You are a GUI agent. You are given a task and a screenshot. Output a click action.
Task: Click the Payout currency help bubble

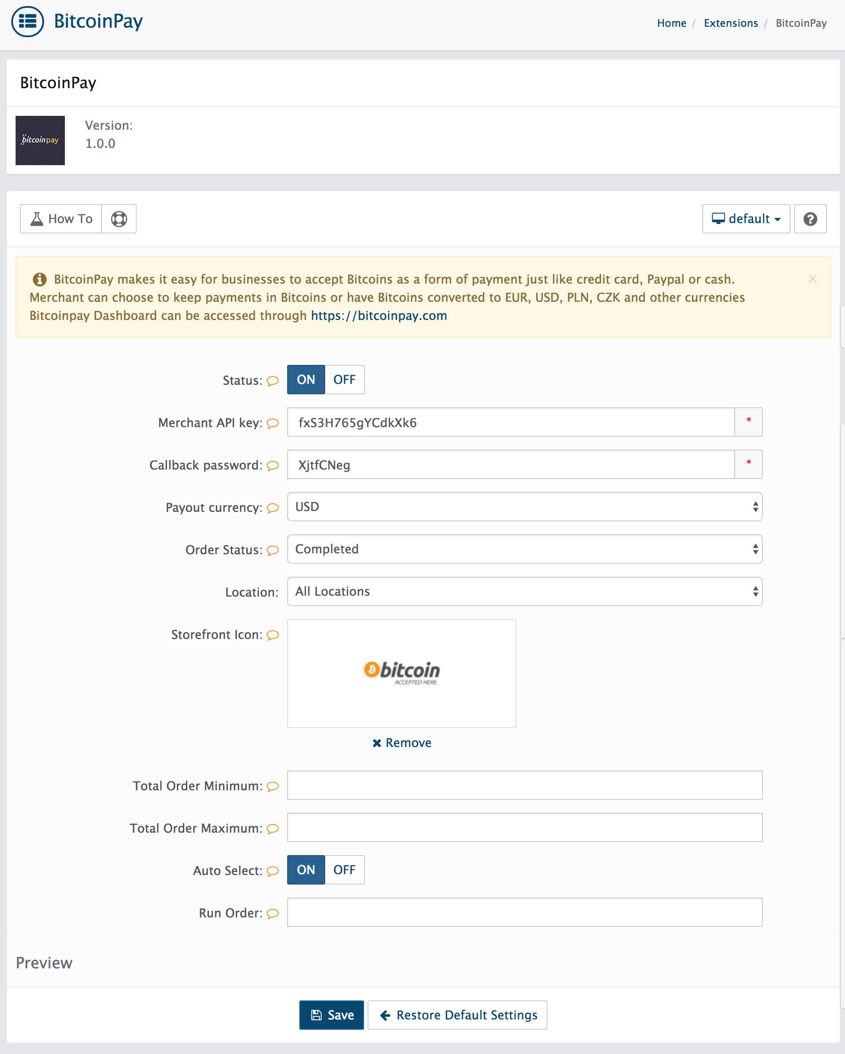coord(273,508)
